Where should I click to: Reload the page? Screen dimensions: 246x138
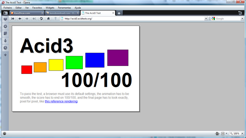(x=41, y=19)
